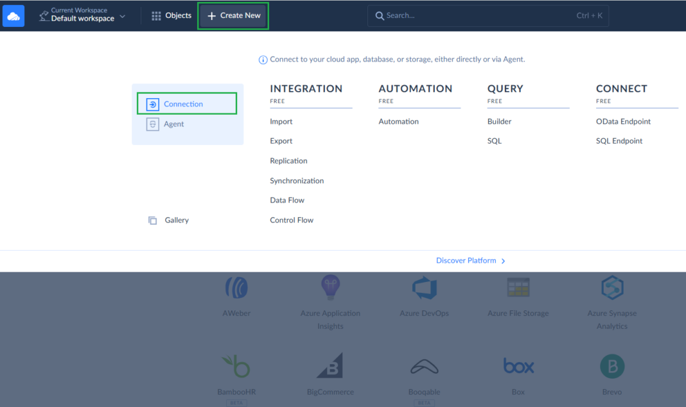The image size is (686, 407).
Task: Open Discover Platform
Action: tap(470, 260)
